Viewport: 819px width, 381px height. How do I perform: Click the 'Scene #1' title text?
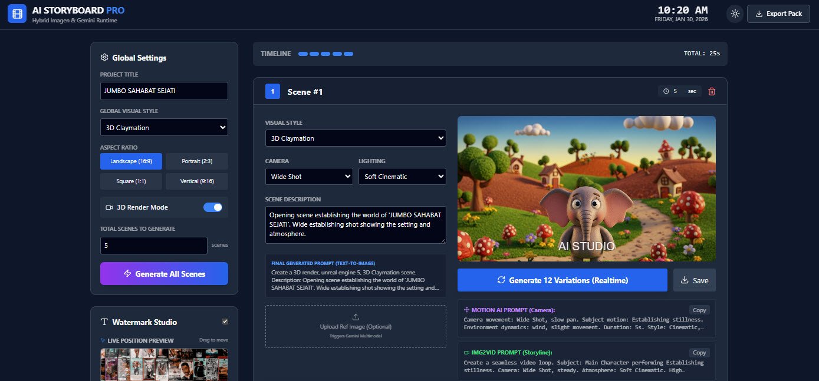pos(305,92)
